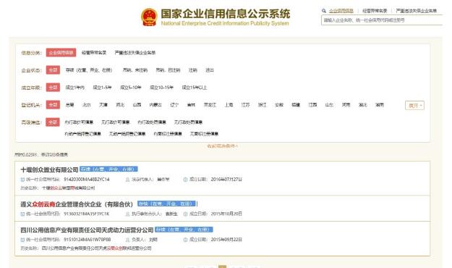Viewport: 452px width, 268px height.
Task: Filter by 吊销,已注销 status
Action: pyautogui.click(x=168, y=70)
